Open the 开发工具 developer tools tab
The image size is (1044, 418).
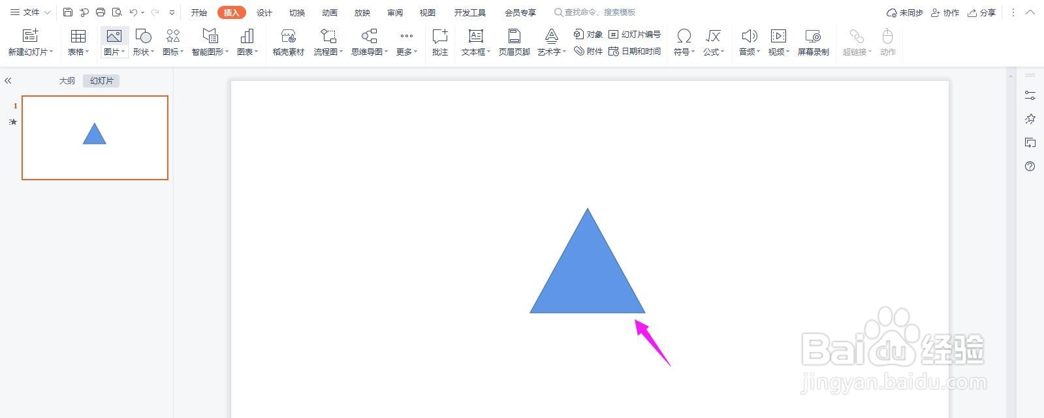click(x=470, y=12)
